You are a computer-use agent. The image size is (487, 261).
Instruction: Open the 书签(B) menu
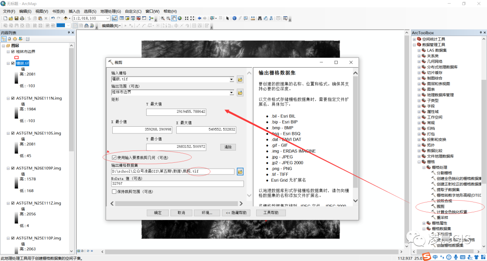click(x=58, y=11)
